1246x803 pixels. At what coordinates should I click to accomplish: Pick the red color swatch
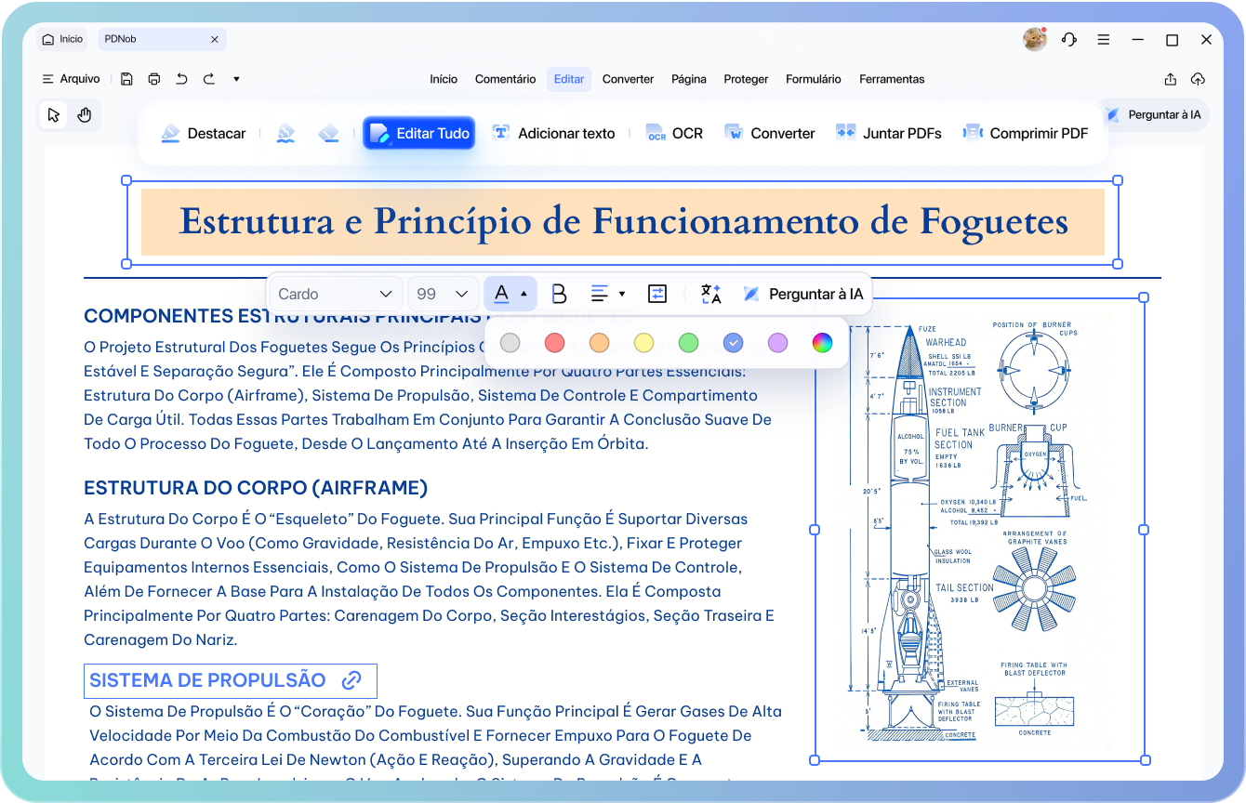click(554, 343)
